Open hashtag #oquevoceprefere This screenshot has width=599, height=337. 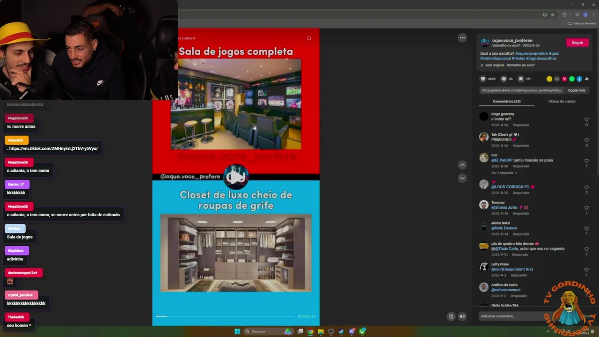[x=532, y=53]
